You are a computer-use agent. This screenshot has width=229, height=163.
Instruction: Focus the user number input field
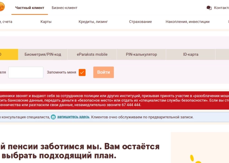coord(26,72)
